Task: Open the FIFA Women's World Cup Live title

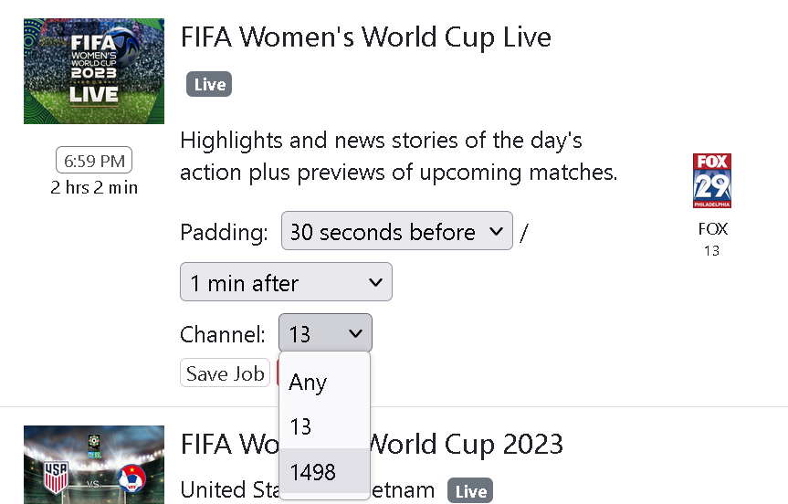Action: pyautogui.click(x=366, y=37)
